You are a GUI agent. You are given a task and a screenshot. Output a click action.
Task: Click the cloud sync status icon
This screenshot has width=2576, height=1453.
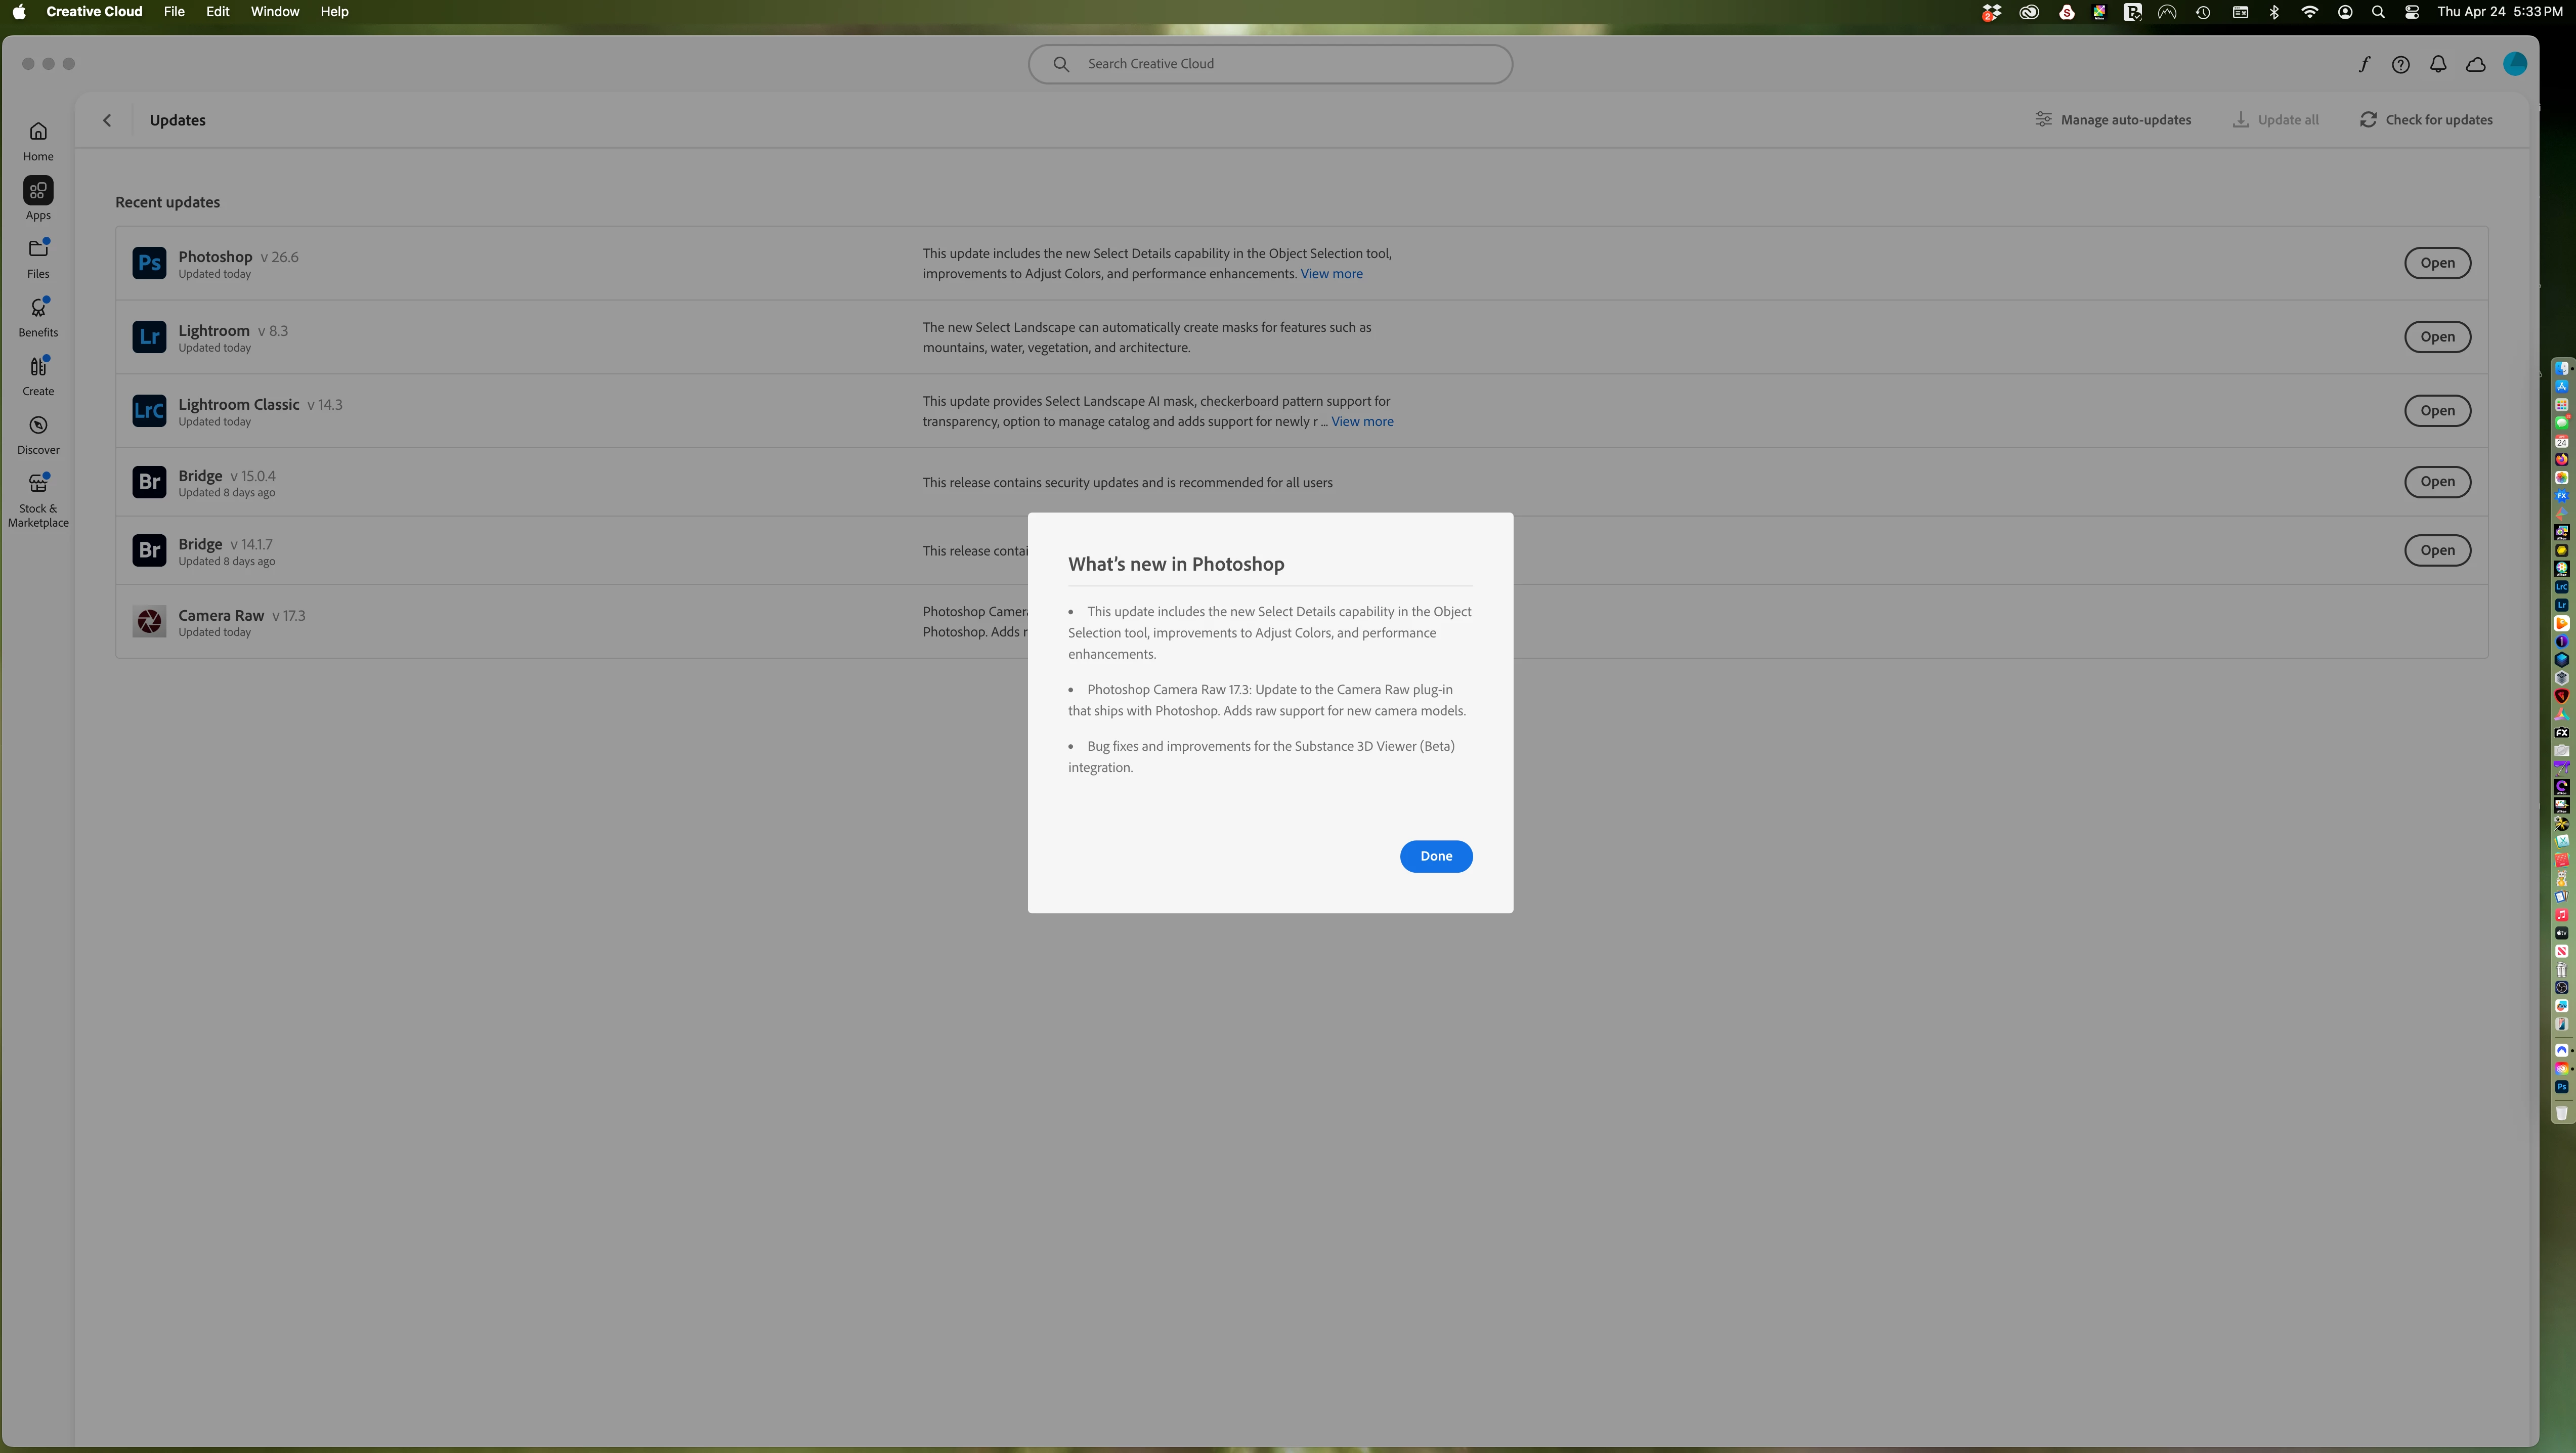[2476, 65]
